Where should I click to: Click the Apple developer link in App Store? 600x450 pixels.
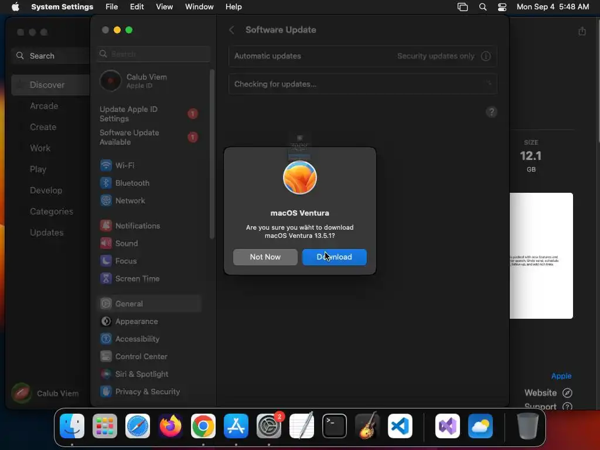(561, 376)
